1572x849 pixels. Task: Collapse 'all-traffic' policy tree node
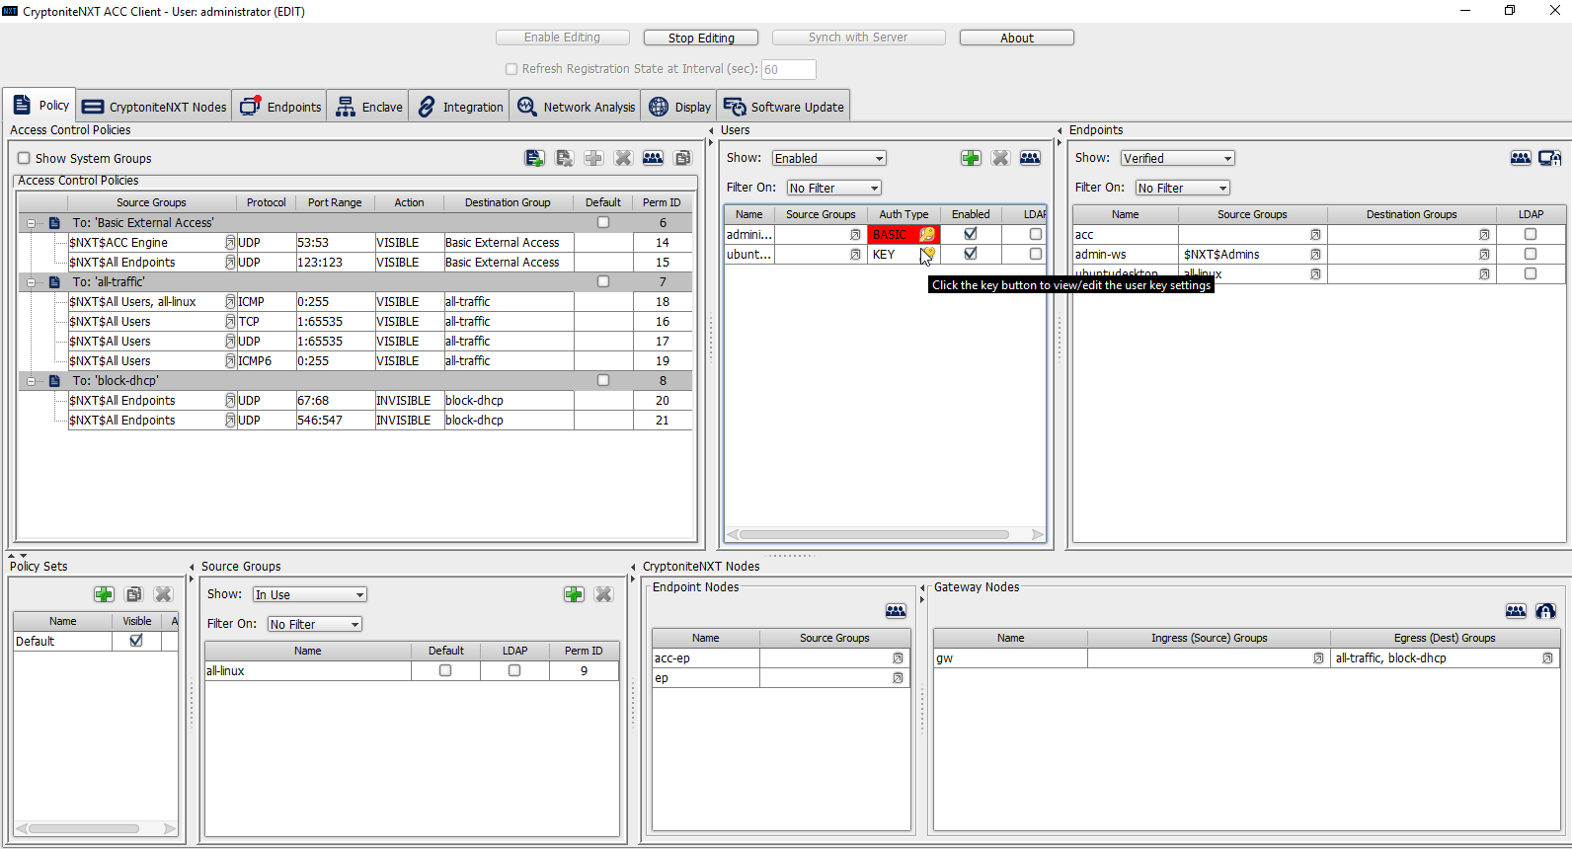31,282
